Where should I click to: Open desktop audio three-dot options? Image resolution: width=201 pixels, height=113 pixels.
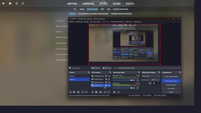coord(138,80)
